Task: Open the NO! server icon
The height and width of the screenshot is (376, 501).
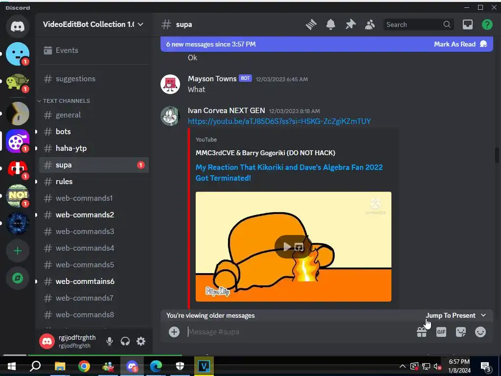Action: [x=18, y=196]
